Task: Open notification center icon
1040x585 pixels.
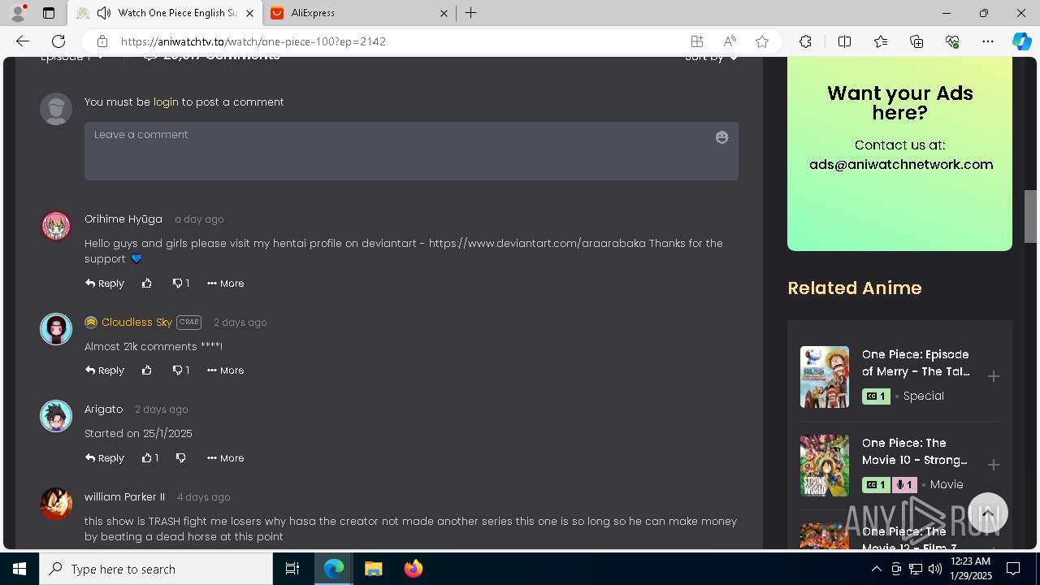Action: pyautogui.click(x=1013, y=569)
